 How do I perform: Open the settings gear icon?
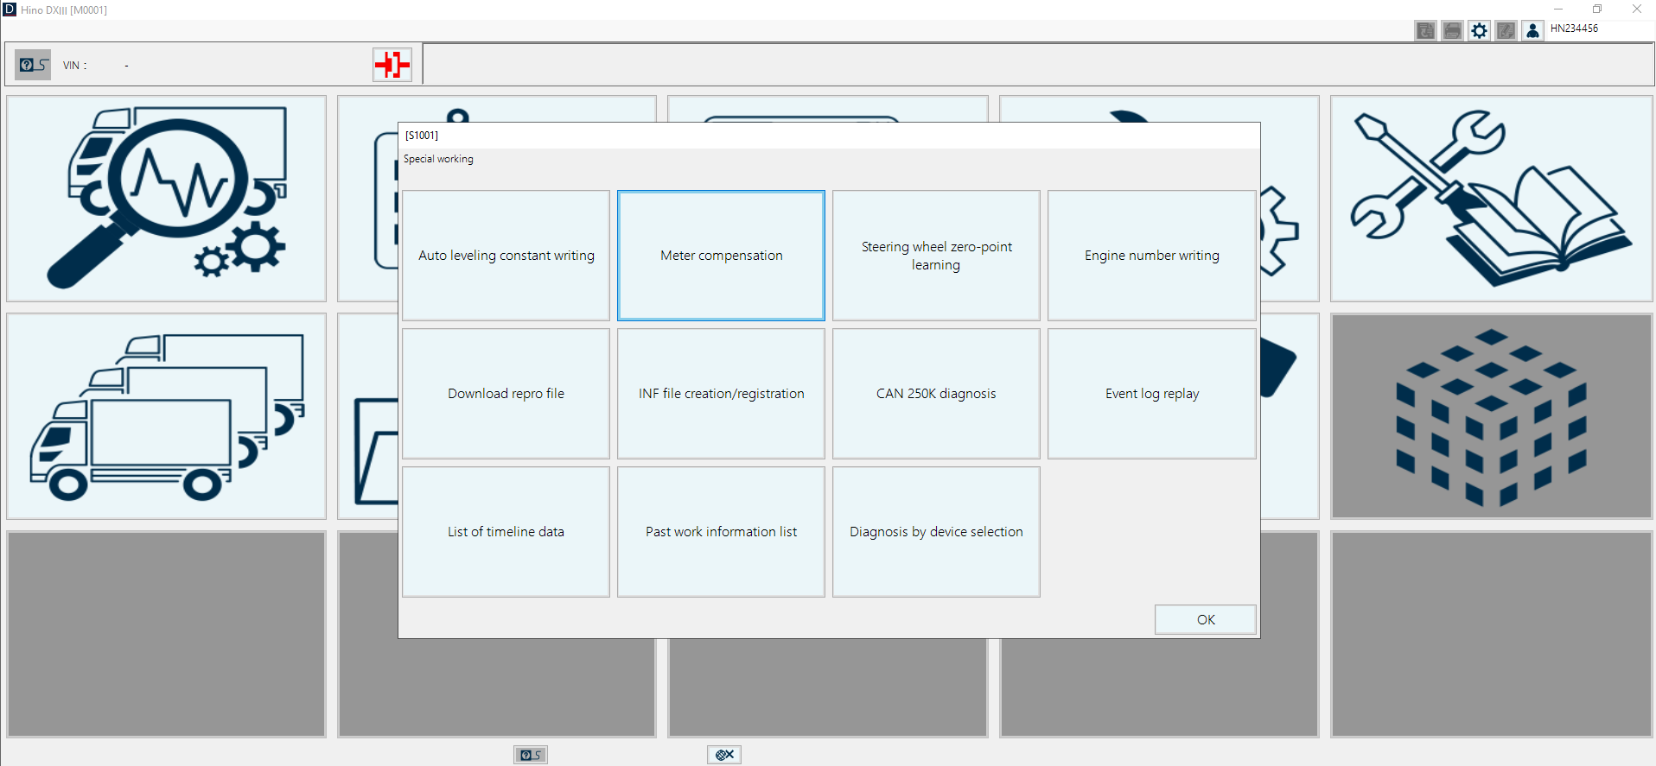(1479, 31)
